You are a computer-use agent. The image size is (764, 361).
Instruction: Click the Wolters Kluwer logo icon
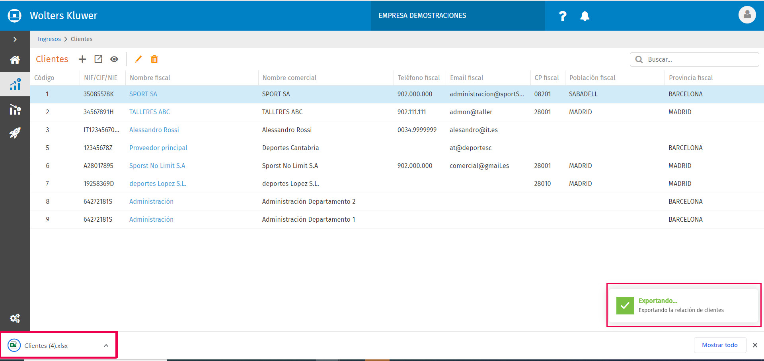click(x=15, y=16)
